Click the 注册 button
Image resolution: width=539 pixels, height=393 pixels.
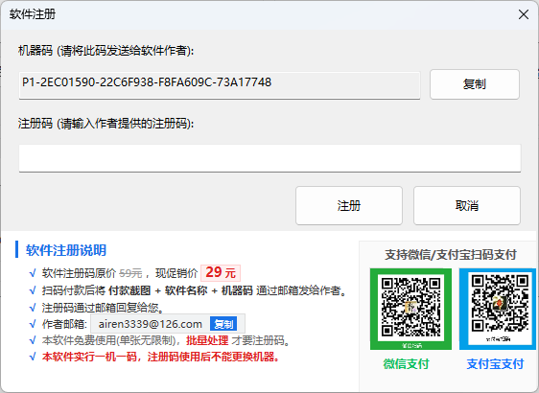[349, 205]
